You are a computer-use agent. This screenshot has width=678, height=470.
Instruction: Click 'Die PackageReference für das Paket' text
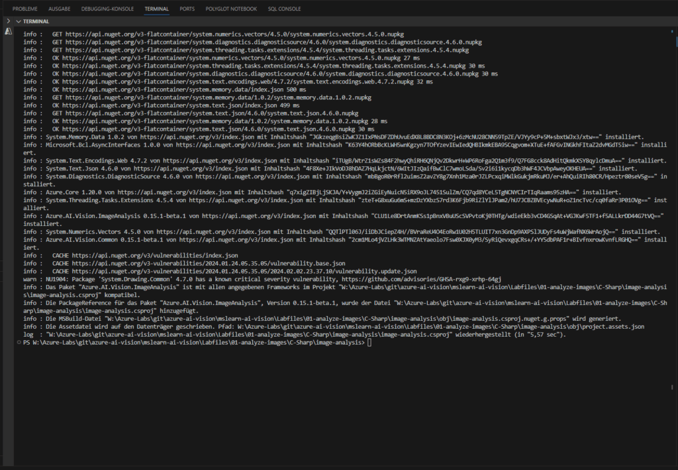[x=101, y=303]
